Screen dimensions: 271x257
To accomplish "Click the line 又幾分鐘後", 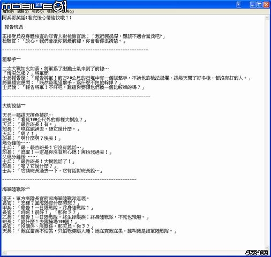I will 19,157.
